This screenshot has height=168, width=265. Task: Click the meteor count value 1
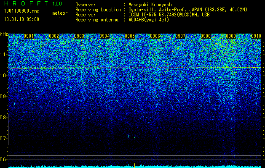(60, 19)
